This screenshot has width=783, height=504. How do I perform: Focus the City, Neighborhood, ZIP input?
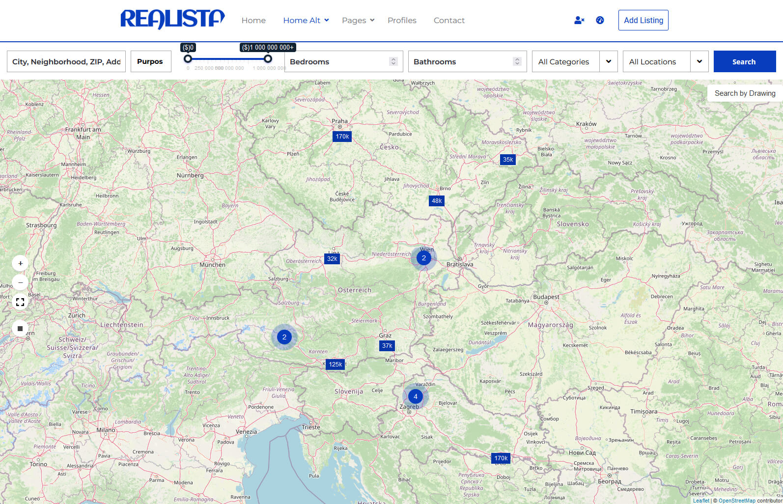(66, 61)
